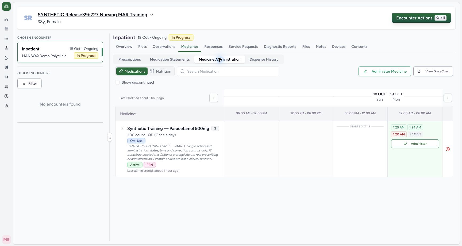
Task: Click the Administer Medicine button
Action: tap(385, 71)
